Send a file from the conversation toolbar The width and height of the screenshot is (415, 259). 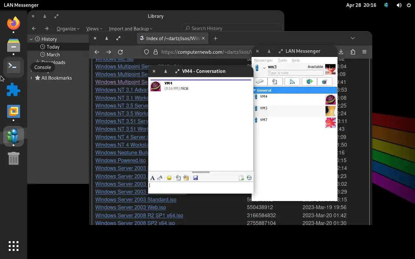(x=178, y=178)
